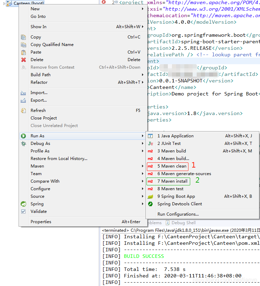
Task: Collapse the project XML element fold
Action: click(x=116, y=2)
